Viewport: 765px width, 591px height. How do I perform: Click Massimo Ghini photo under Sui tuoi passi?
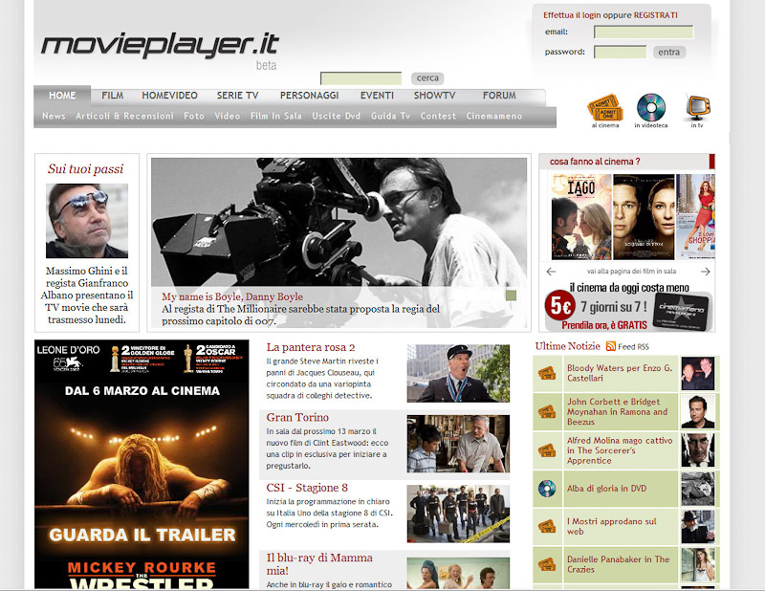(x=87, y=221)
